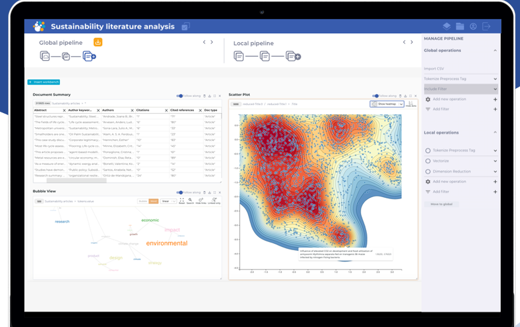Image resolution: width=520 pixels, height=327 pixels.
Task: Click the word 'environmental' in Bubble View
Action: [x=167, y=243]
